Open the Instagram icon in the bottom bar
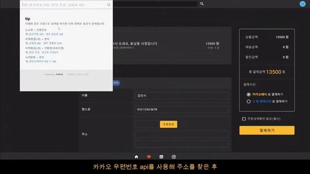 click(173, 157)
